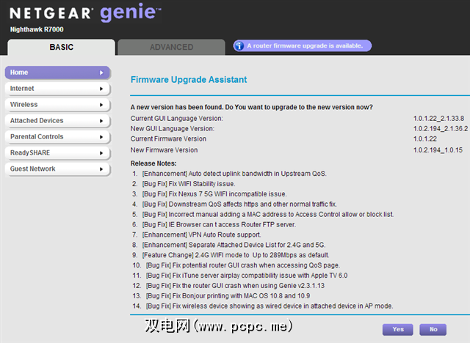470x343 pixels.
Task: Click the arrow on Attached Devices
Action: [x=101, y=121]
